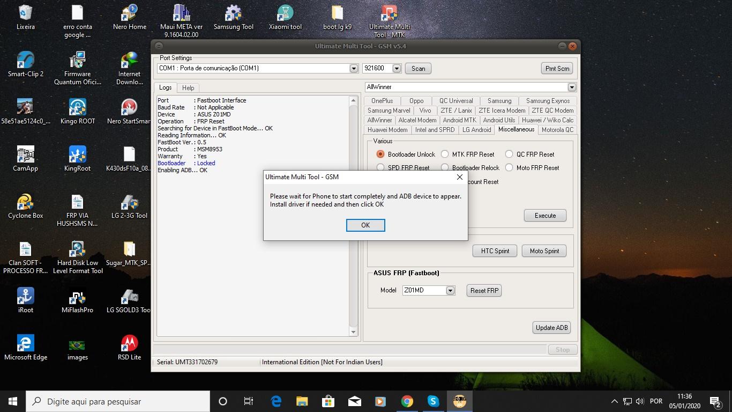Open the Nero Home desktop shortcut

(x=130, y=17)
